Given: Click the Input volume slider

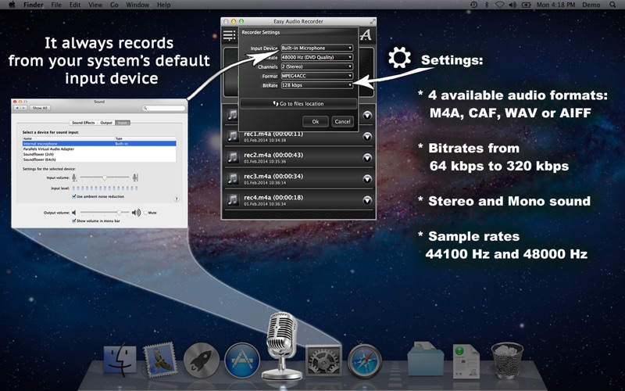Looking at the screenshot, I should click(x=105, y=178).
